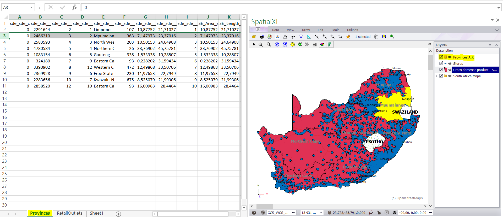Pick the arrow pointer tool
The width and height of the screenshot is (503, 217).
[x=254, y=45]
